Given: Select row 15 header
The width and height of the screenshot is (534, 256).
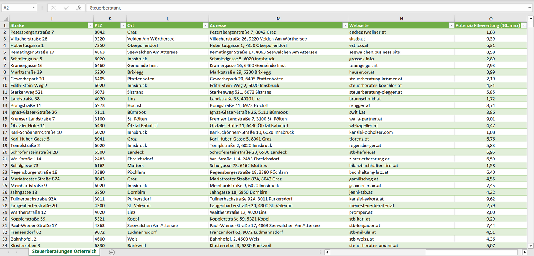Looking at the screenshot, I should coord(5,119).
